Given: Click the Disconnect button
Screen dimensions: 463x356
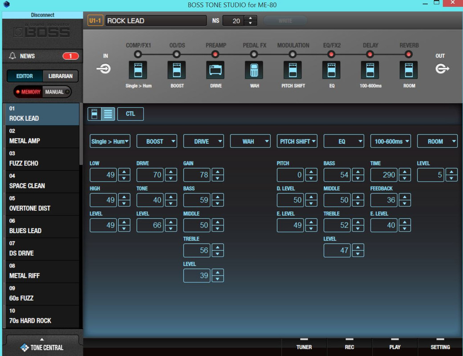Looking at the screenshot, I should 43,15.
